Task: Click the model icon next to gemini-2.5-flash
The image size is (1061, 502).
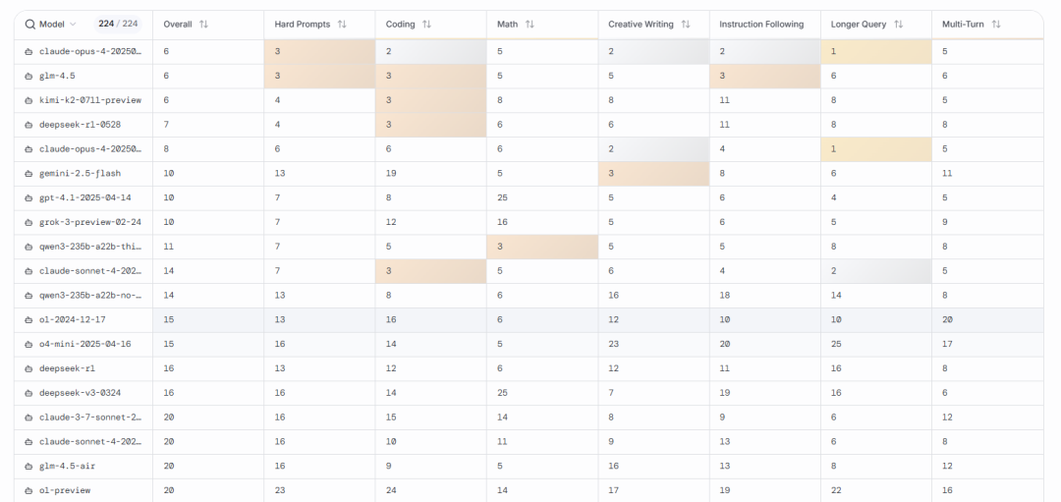Action: click(29, 173)
